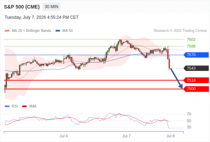
Task: Select the 7543 current price tag
Action: tap(196, 68)
